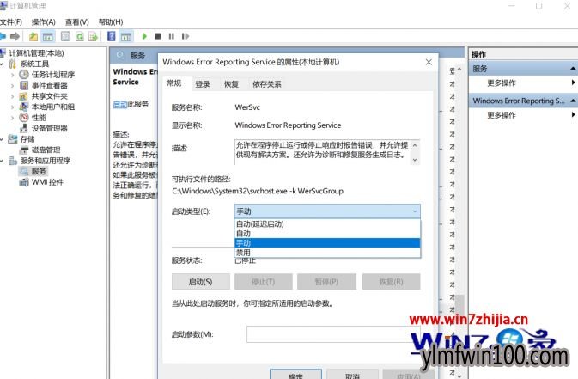Select 任务计划程序 in the console tree
578x379 pixels.
53,75
